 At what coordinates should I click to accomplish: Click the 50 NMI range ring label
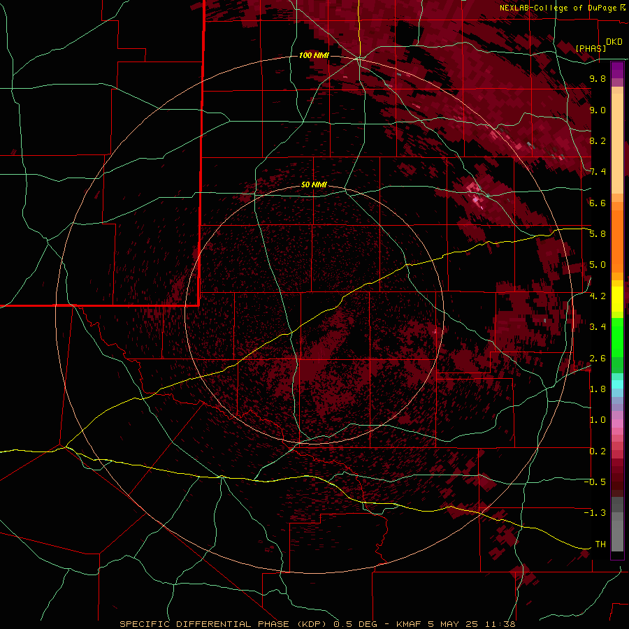314,185
